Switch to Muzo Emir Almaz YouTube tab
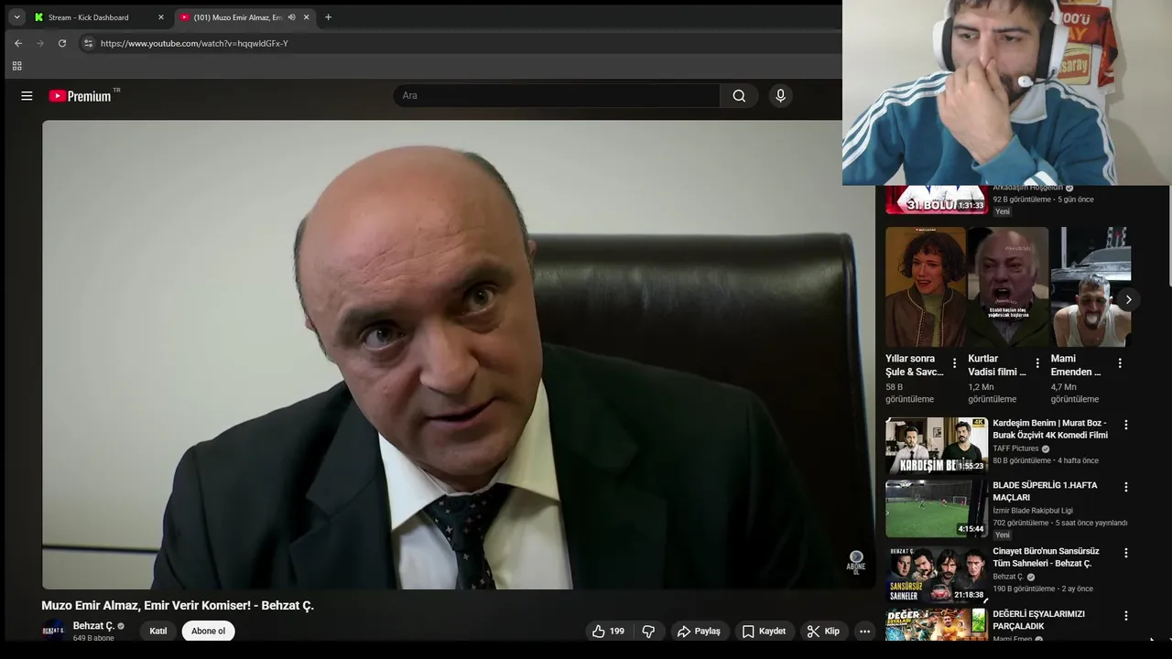This screenshot has width=1172, height=659. tap(244, 17)
